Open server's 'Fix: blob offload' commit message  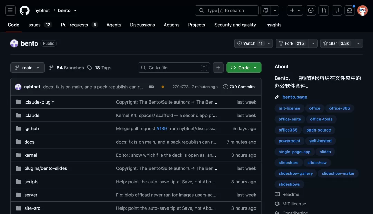click(x=166, y=195)
